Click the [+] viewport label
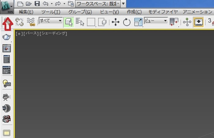The width and height of the screenshot is (214, 138). [19, 33]
